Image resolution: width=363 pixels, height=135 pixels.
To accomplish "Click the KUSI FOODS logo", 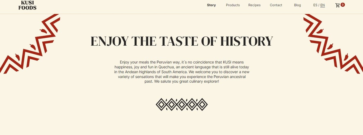I will pyautogui.click(x=27, y=5).
